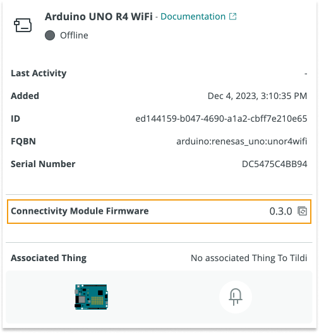This screenshot has width=319, height=333.
Task: Click the Serial Number value DC5475C4BB94
Action: pyautogui.click(x=275, y=164)
